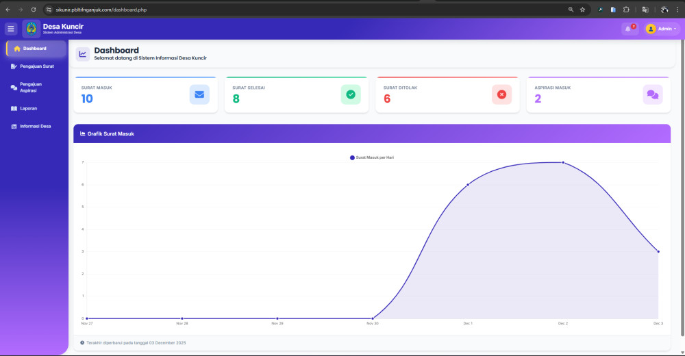Click the Surat Ditolak cross icon
The image size is (685, 356).
501,94
